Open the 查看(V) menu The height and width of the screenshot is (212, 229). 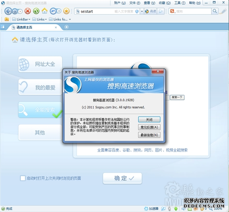149,3
